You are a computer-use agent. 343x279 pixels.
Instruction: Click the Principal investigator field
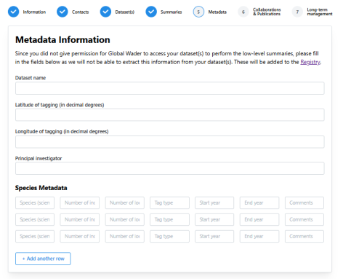click(x=170, y=168)
